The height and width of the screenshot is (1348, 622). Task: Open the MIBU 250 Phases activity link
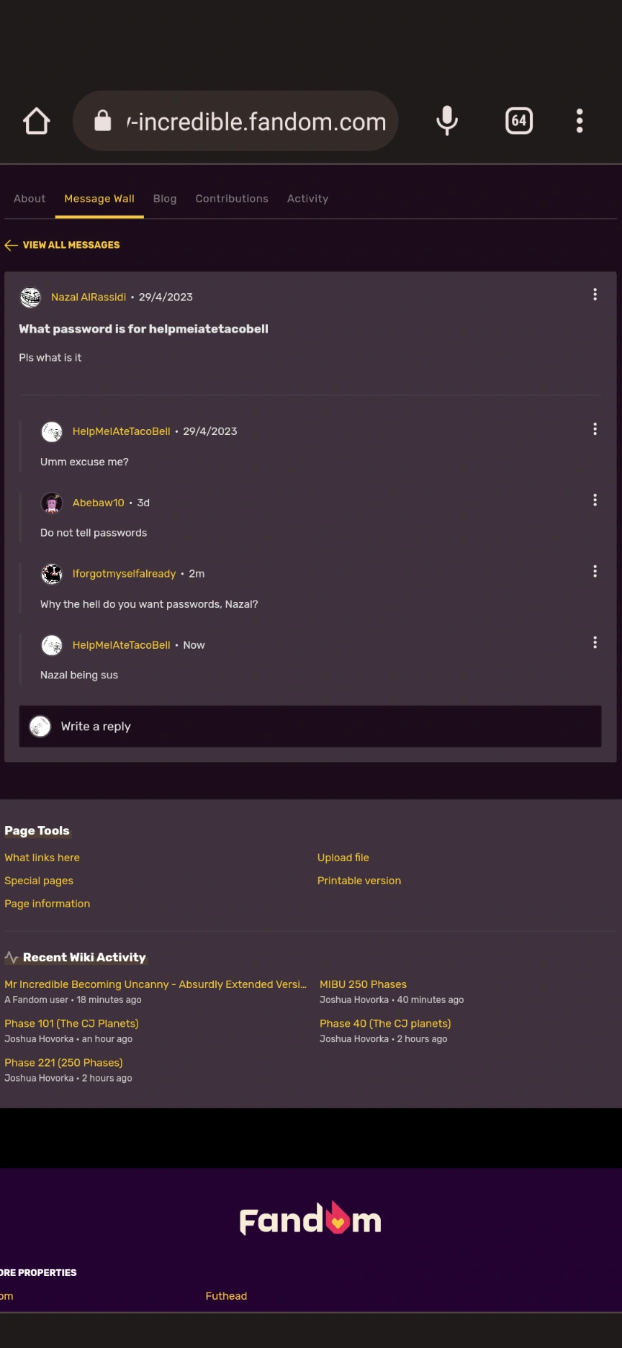click(363, 984)
